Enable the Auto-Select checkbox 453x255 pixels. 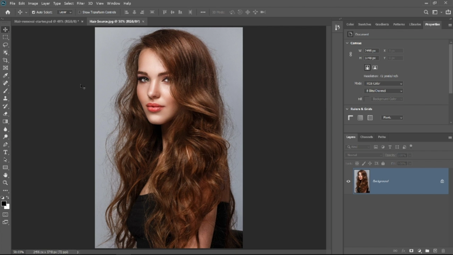click(x=34, y=12)
